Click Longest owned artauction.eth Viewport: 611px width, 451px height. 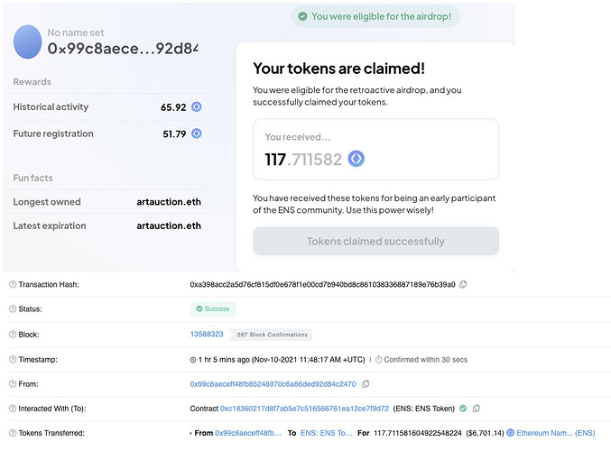point(169,202)
